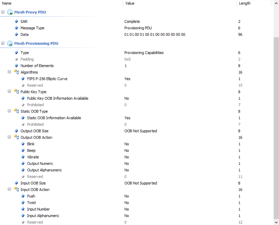The width and height of the screenshot is (279, 225).
Task: Collapse the Output OOB Action node
Action: 9,137
